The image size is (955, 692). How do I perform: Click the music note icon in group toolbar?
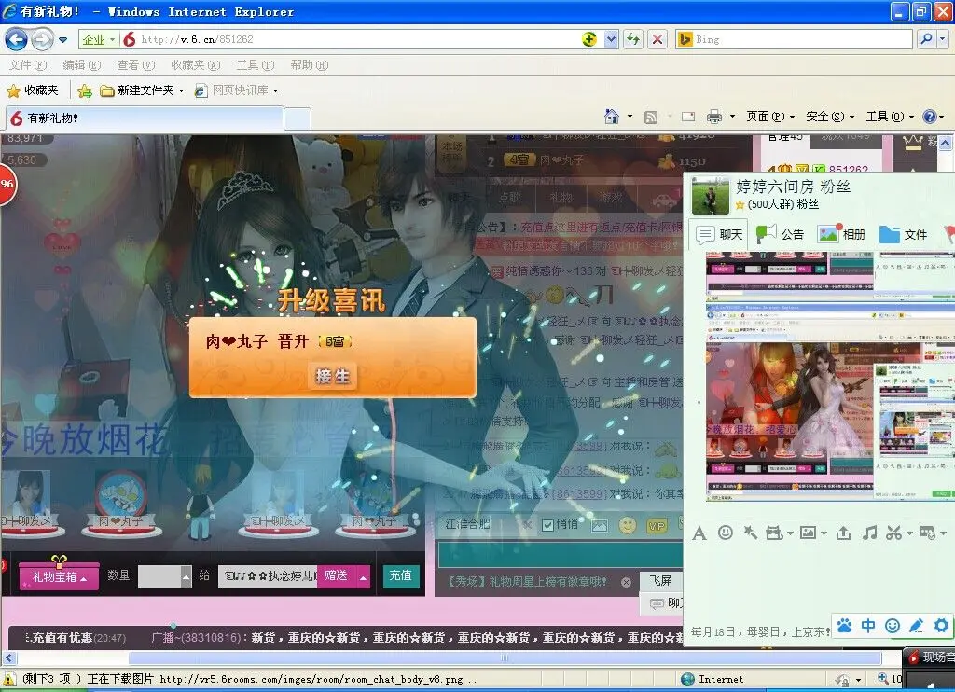click(x=870, y=533)
